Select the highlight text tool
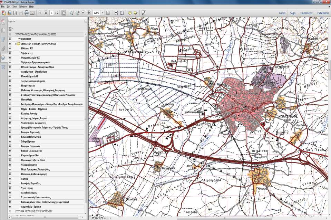This screenshot has width=331, height=220. [x=136, y=13]
